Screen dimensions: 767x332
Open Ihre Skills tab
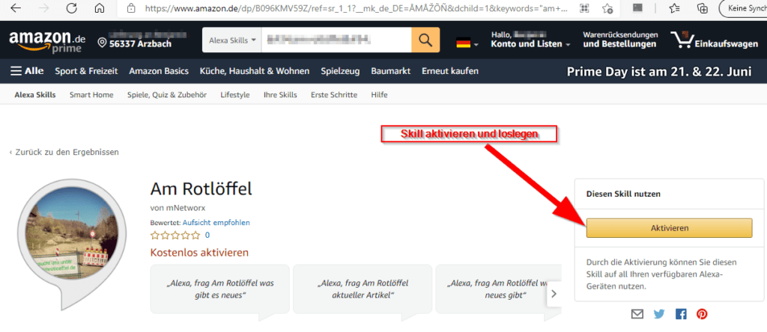click(x=280, y=95)
